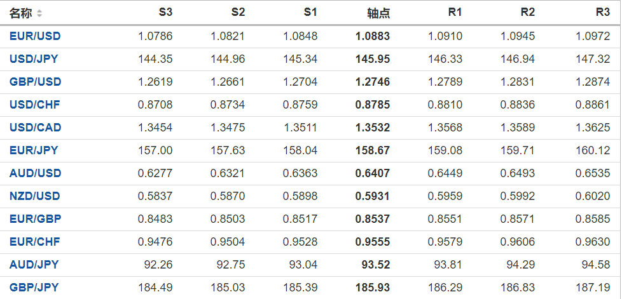The image size is (622, 299).
Task: Select the GBP/JPY pivot value 185.93
Action: [373, 288]
